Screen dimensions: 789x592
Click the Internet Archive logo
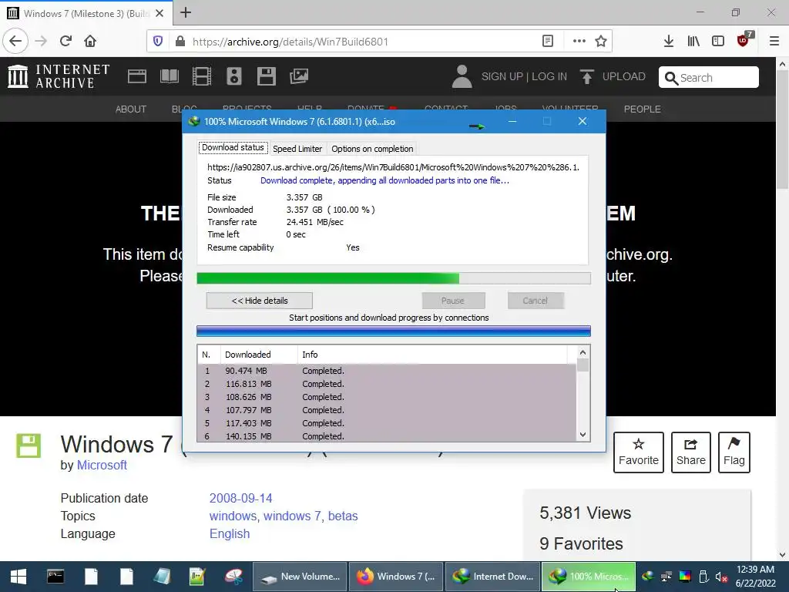point(59,76)
